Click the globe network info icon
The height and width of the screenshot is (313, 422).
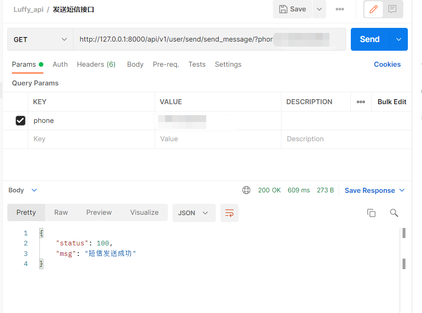coord(246,190)
